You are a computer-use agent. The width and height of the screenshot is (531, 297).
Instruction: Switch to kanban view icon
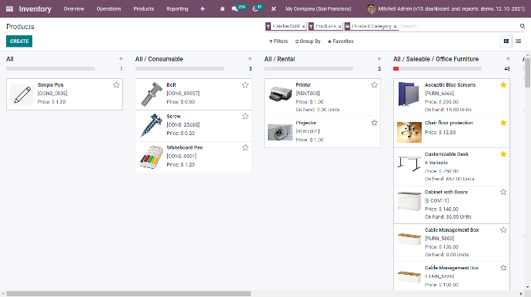[506, 41]
